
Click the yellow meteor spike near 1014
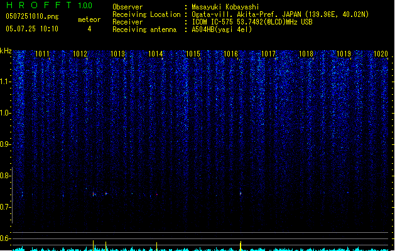tap(157, 247)
